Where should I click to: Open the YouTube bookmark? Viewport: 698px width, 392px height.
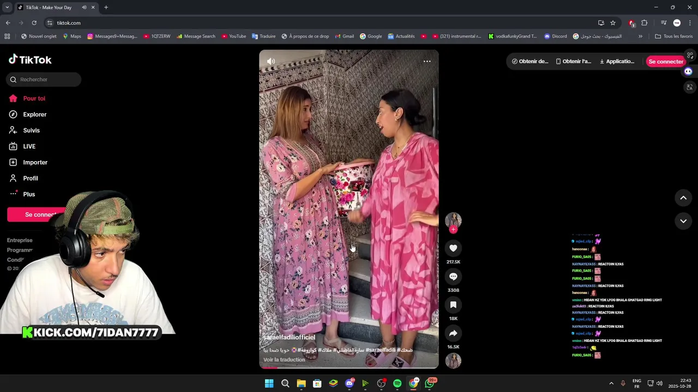(x=233, y=36)
